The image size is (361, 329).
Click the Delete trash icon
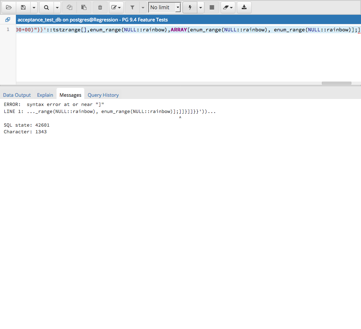pos(100,7)
